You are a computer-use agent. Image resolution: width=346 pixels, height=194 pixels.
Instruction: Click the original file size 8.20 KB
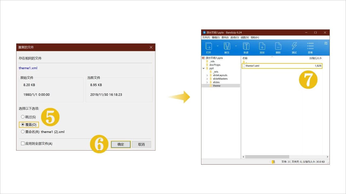pyautogui.click(x=29, y=85)
